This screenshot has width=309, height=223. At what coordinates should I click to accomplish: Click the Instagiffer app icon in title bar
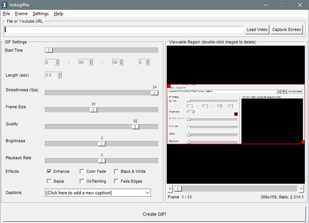(5, 4)
